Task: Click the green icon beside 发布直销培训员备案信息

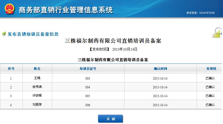Action: (4, 34)
